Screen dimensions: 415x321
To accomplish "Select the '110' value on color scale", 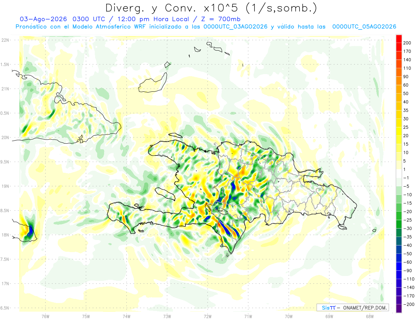I will (407, 68).
